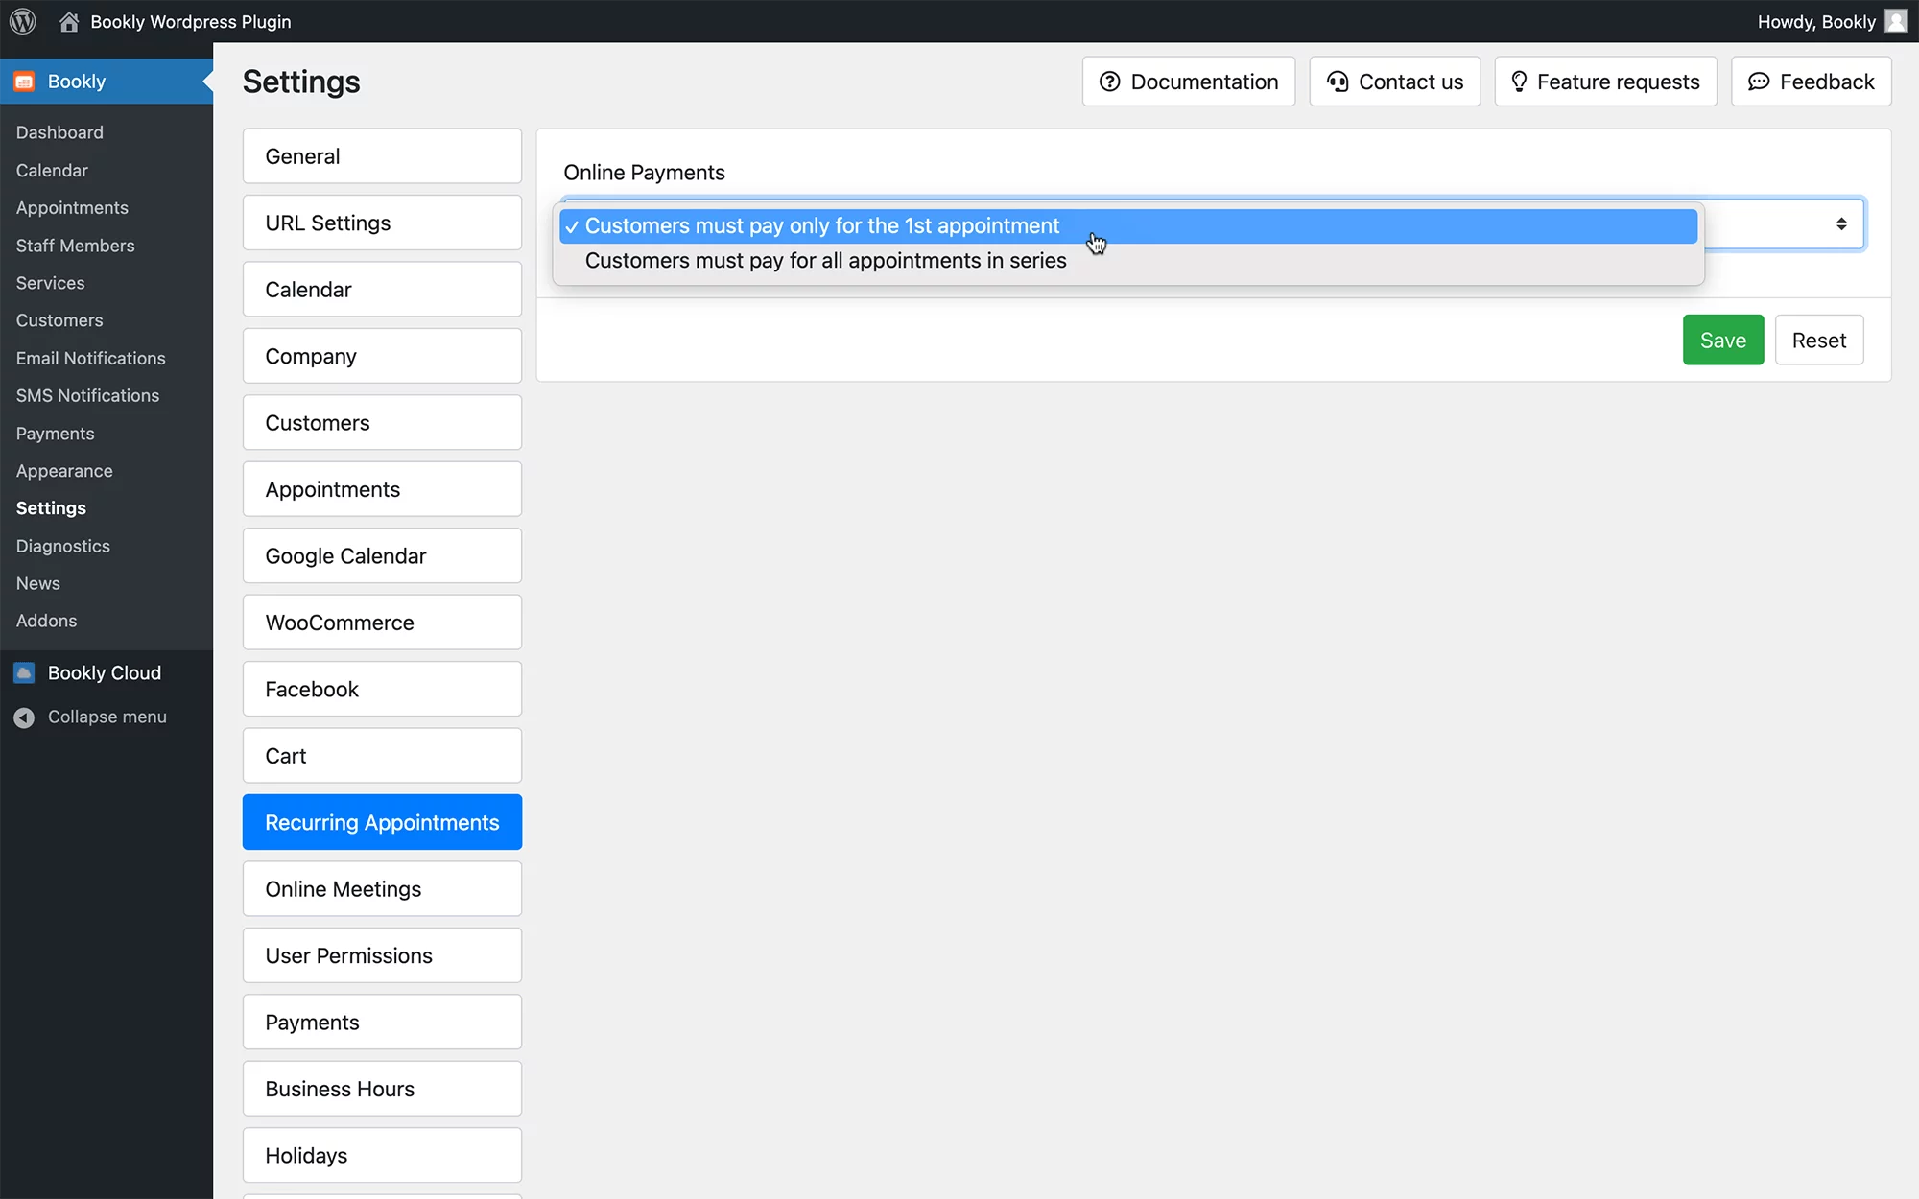Open the User Permissions settings tab
The width and height of the screenshot is (1919, 1199).
click(382, 955)
